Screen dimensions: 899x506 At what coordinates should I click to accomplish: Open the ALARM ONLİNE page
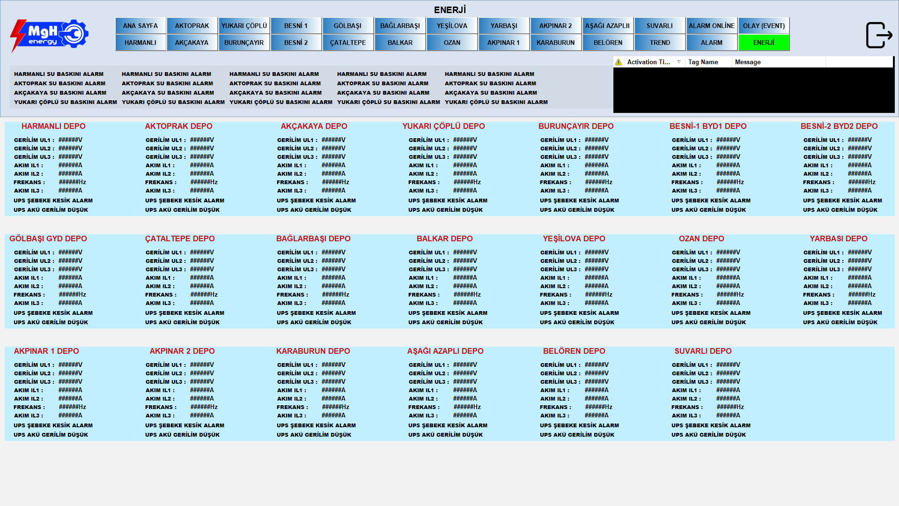click(711, 26)
